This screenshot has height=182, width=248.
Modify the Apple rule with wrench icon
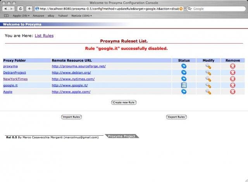point(208,92)
